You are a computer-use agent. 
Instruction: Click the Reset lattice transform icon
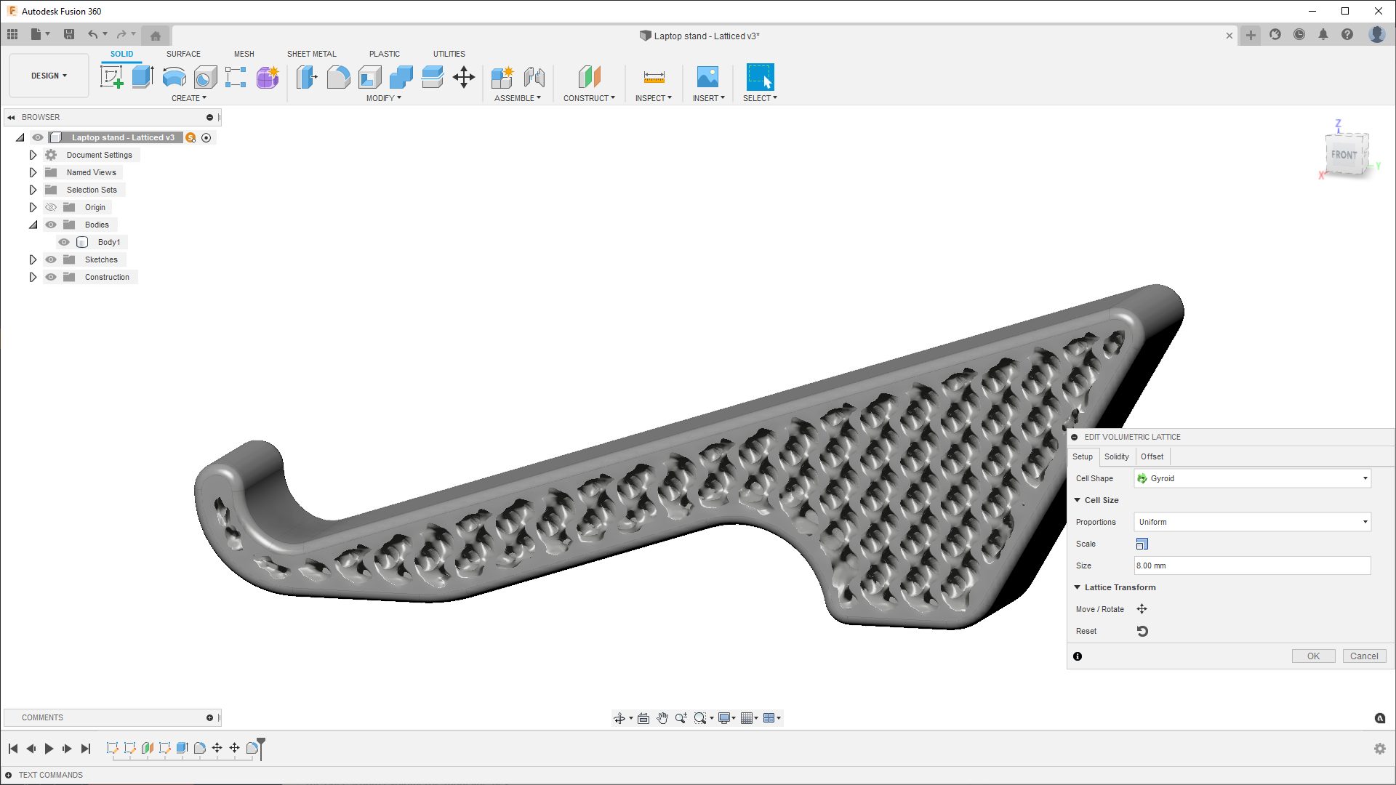pyautogui.click(x=1142, y=631)
